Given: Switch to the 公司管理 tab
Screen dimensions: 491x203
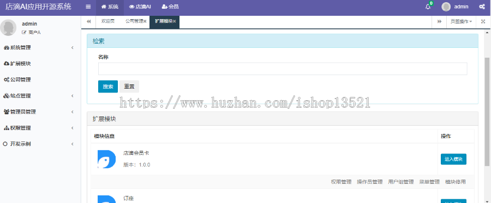Looking at the screenshot, I should coord(134,21).
